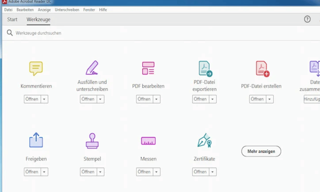The height and width of the screenshot is (192, 320).
Task: Click Öffnen button under Zertifikate
Action: (201, 172)
